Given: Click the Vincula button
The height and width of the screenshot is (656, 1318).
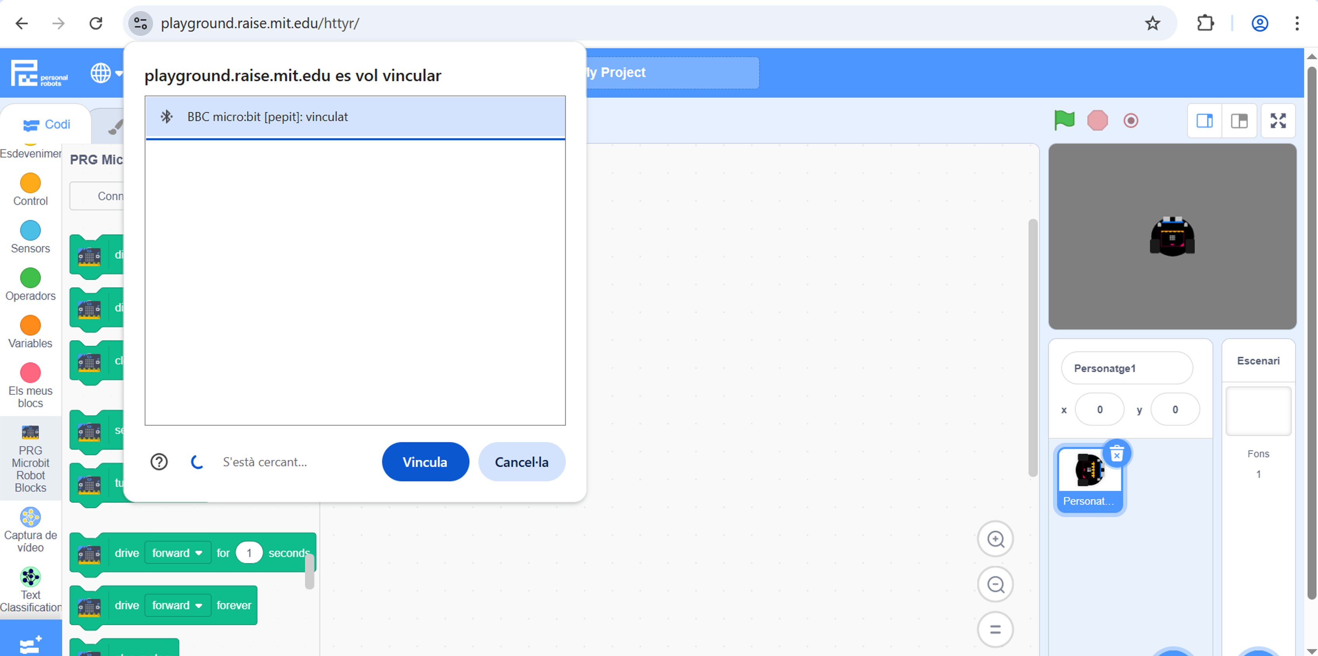Looking at the screenshot, I should pos(425,462).
